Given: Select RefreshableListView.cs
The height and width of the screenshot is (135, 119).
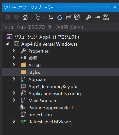Looking at the screenshot, I should click(50, 122).
